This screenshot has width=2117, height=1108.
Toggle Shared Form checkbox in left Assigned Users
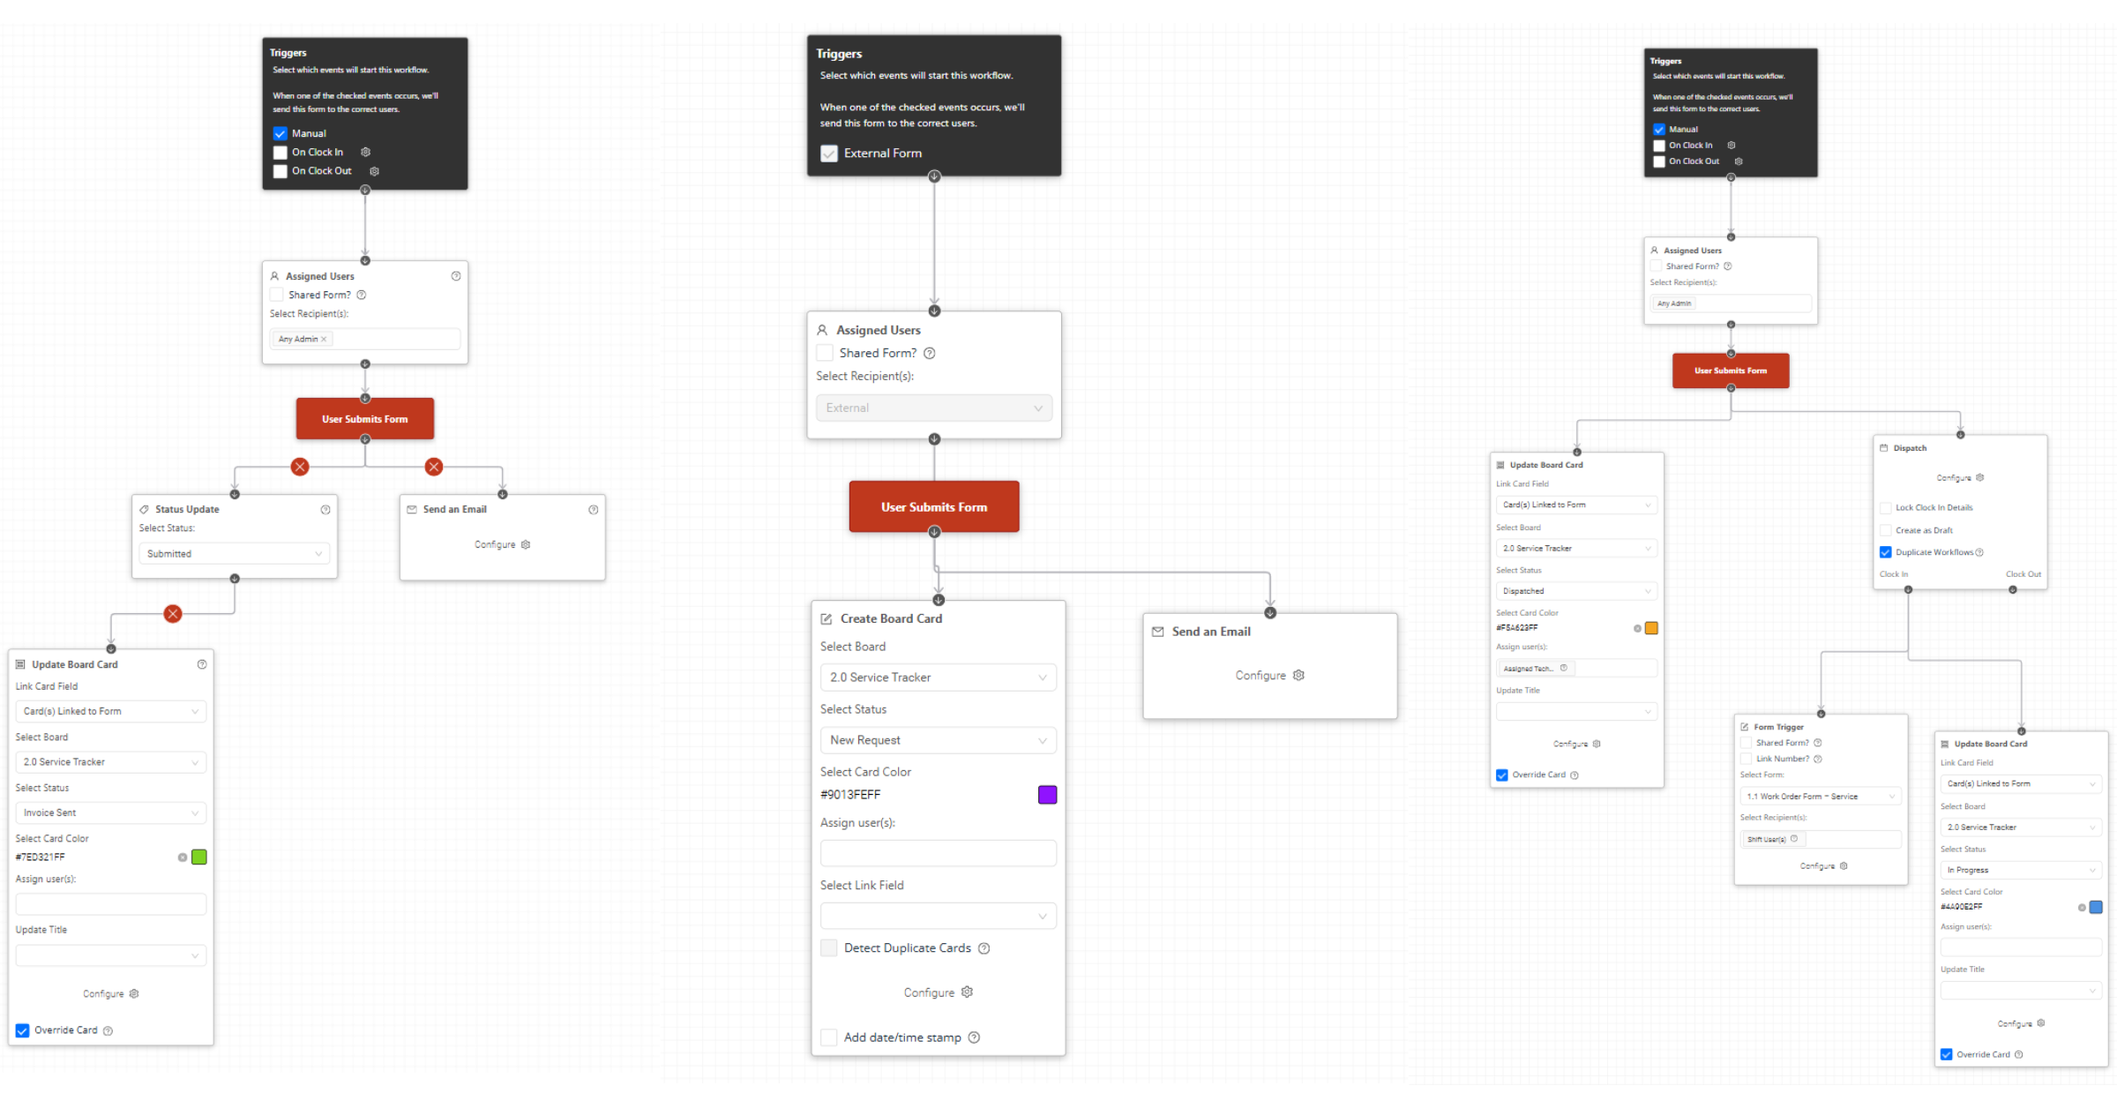(277, 295)
